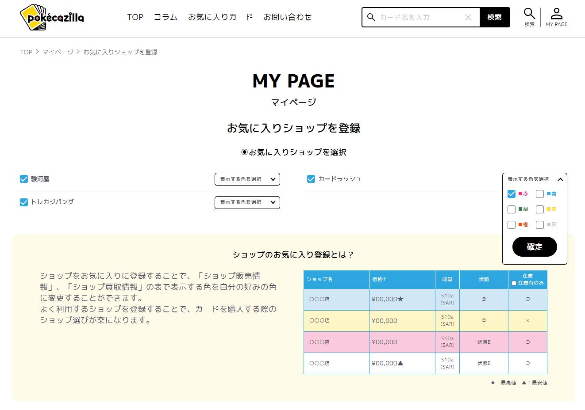Check the 灰 color checkbox
Viewport: 585px width, 410px height.
540,225
